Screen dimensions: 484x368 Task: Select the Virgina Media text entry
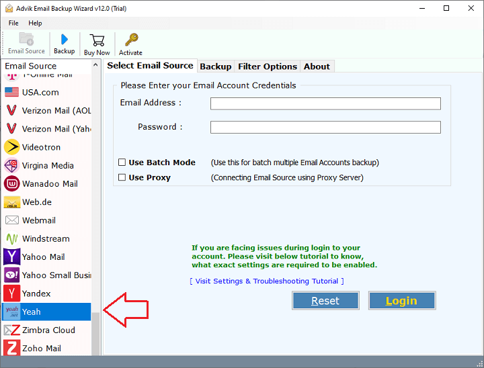coord(48,165)
